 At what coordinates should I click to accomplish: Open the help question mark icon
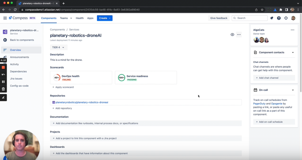click(x=279, y=18)
